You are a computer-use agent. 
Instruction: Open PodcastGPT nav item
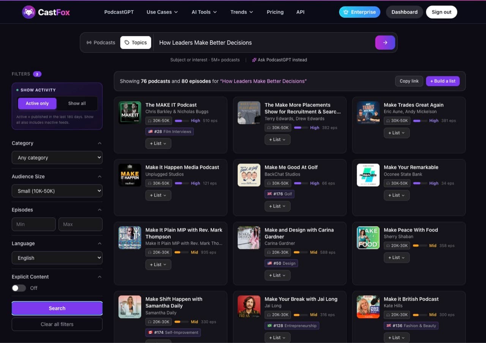coord(119,12)
